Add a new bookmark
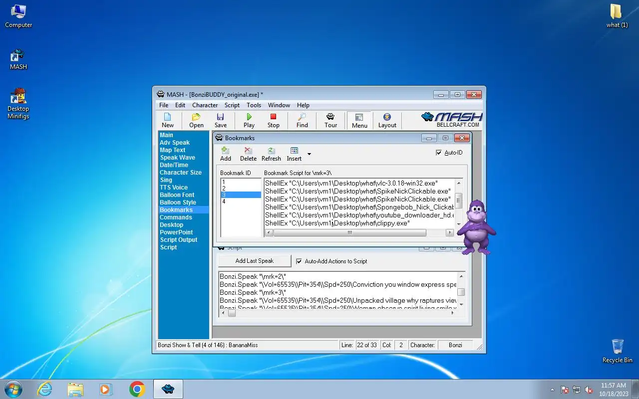This screenshot has width=639, height=399. click(226, 154)
